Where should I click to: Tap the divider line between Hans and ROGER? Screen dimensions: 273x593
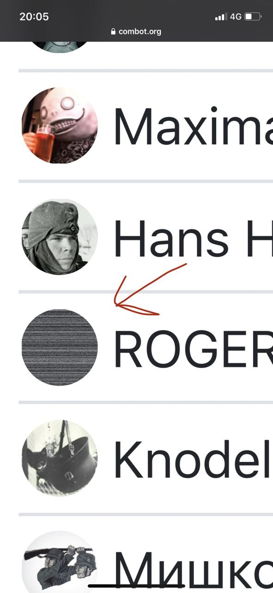click(x=146, y=292)
